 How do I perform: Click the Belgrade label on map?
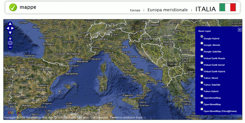[168, 42]
